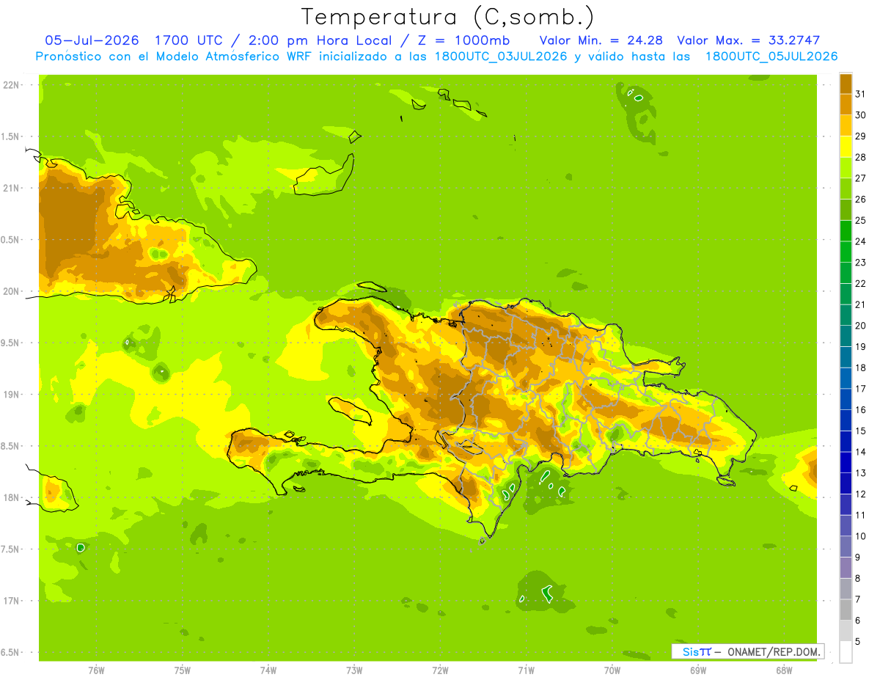
Task: Click the "69W" longitude axis label
Action: coord(698,670)
